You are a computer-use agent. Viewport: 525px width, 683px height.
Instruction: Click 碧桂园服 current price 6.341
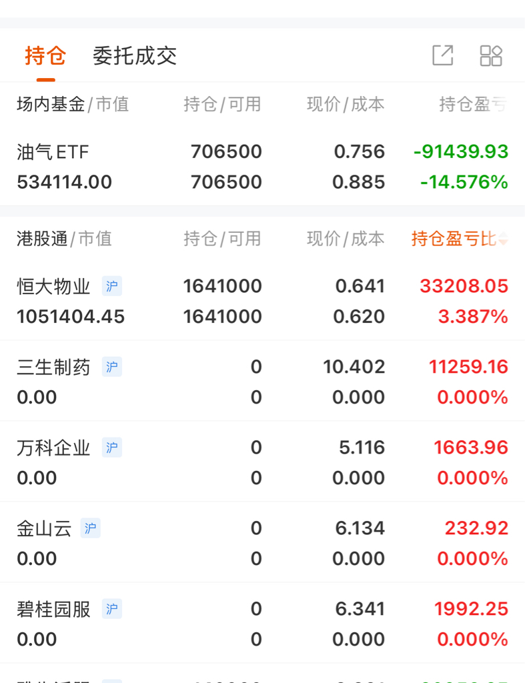point(360,608)
